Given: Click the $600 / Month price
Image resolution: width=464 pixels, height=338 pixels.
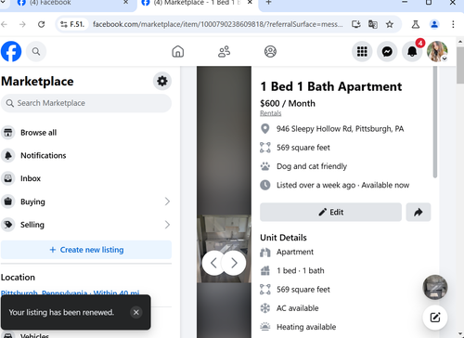Looking at the screenshot, I should pyautogui.click(x=288, y=103).
